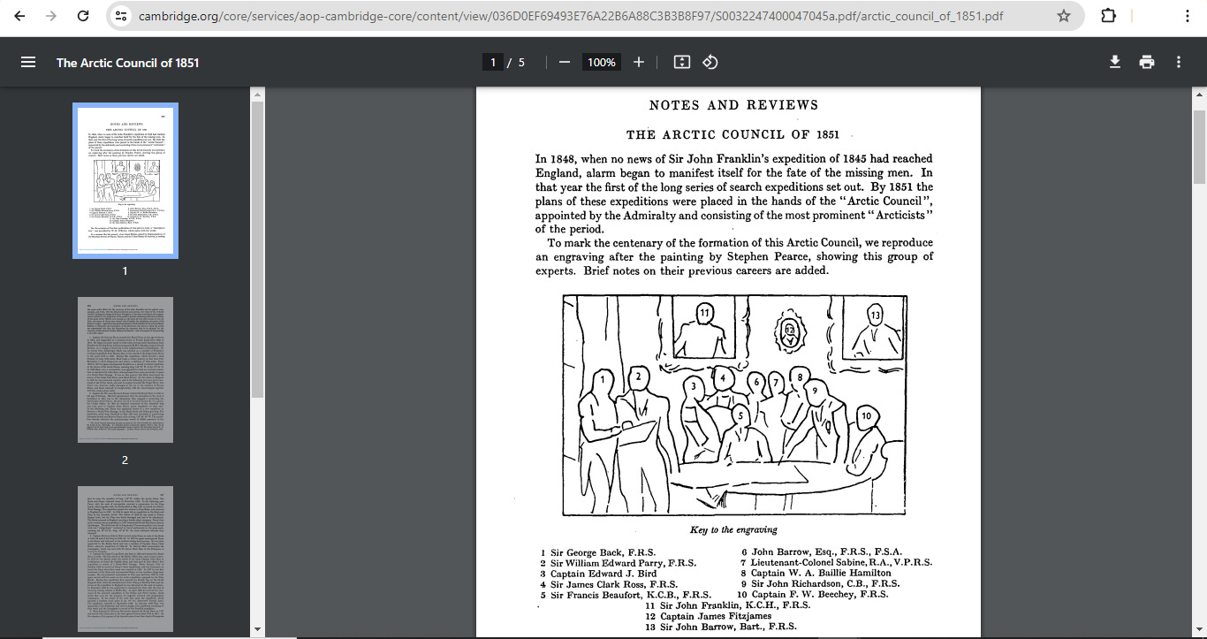Image resolution: width=1207 pixels, height=639 pixels.
Task: Click the thumbnail panel scrollbar
Action: [258, 250]
